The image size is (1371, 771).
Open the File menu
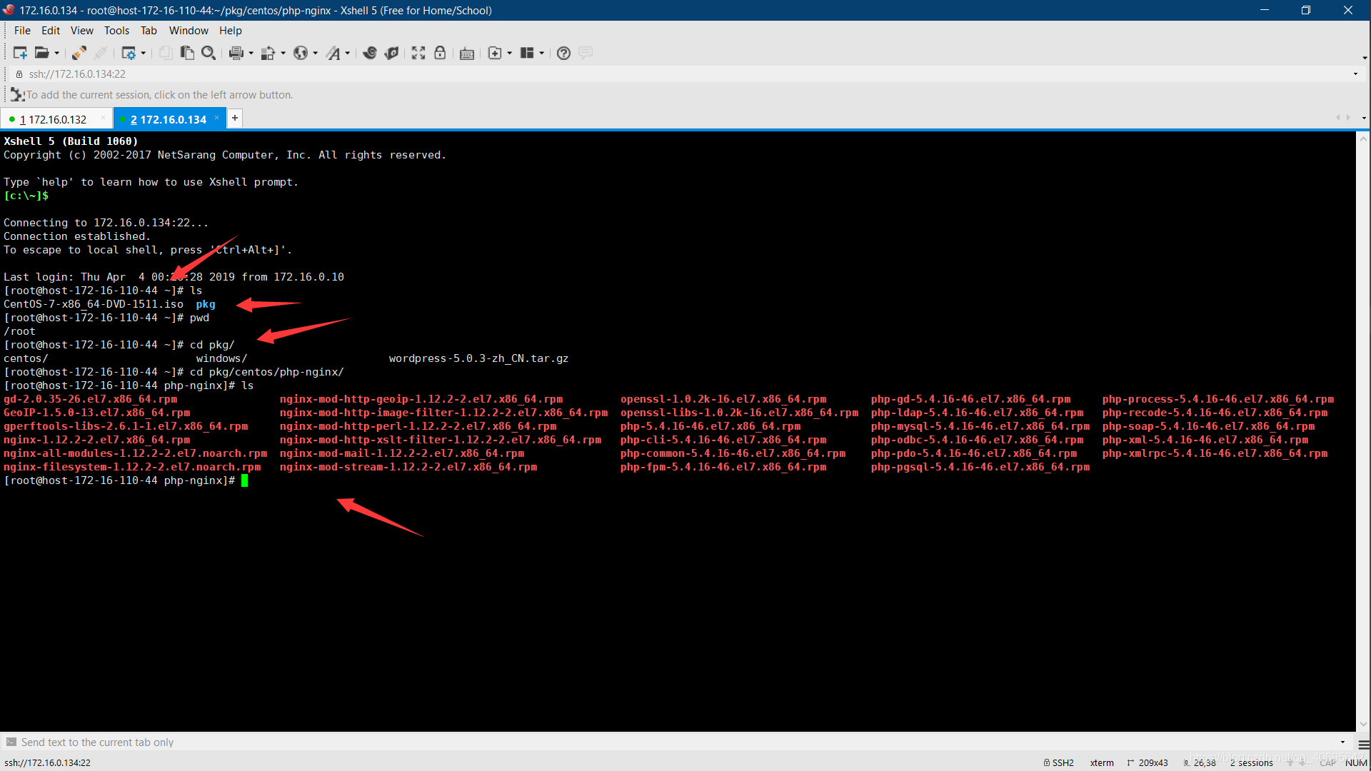point(22,31)
